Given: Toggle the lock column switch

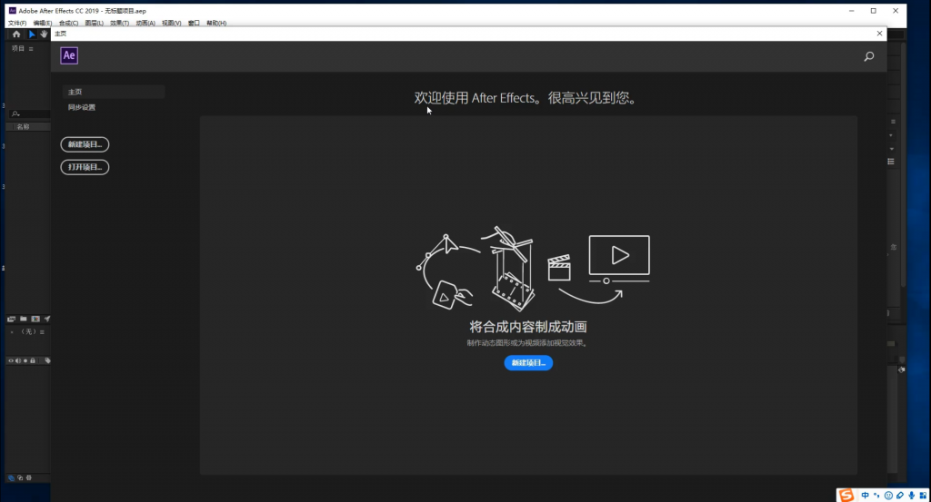Looking at the screenshot, I should (x=33, y=360).
